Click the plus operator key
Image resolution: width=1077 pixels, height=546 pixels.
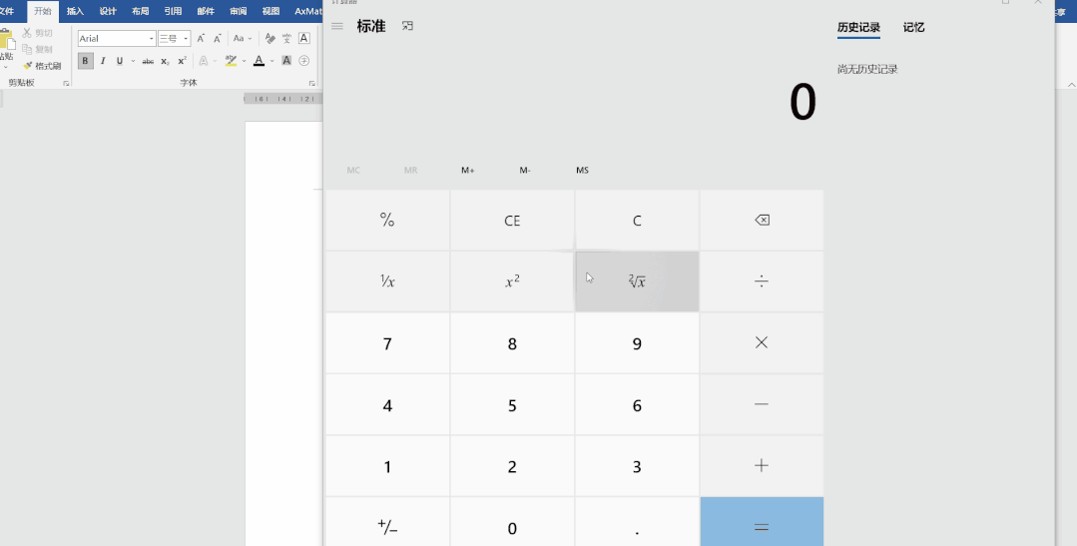[762, 465]
